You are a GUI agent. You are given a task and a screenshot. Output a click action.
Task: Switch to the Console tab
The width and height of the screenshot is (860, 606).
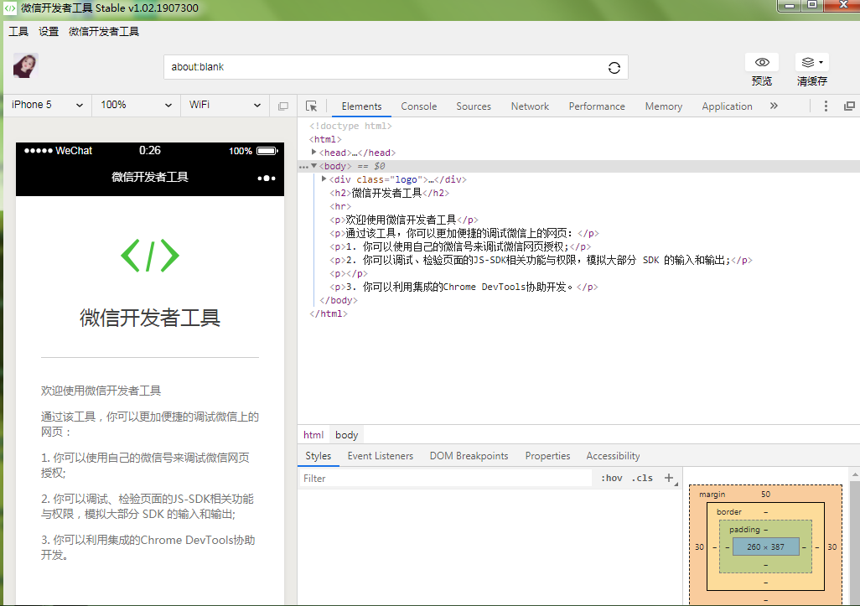coord(418,106)
